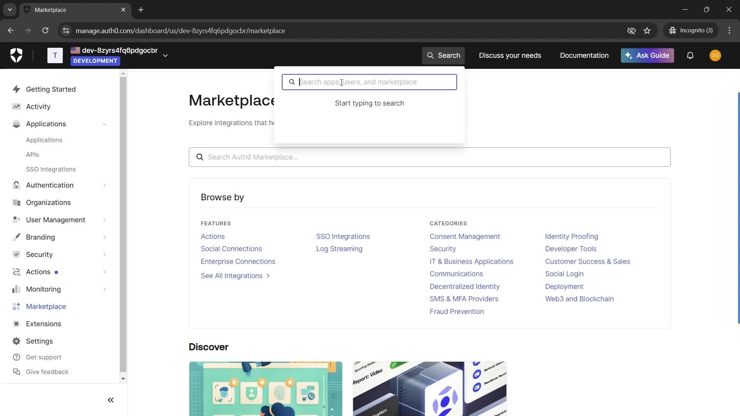The image size is (740, 416).
Task: Expand the User Management chevron
Action: tap(104, 220)
